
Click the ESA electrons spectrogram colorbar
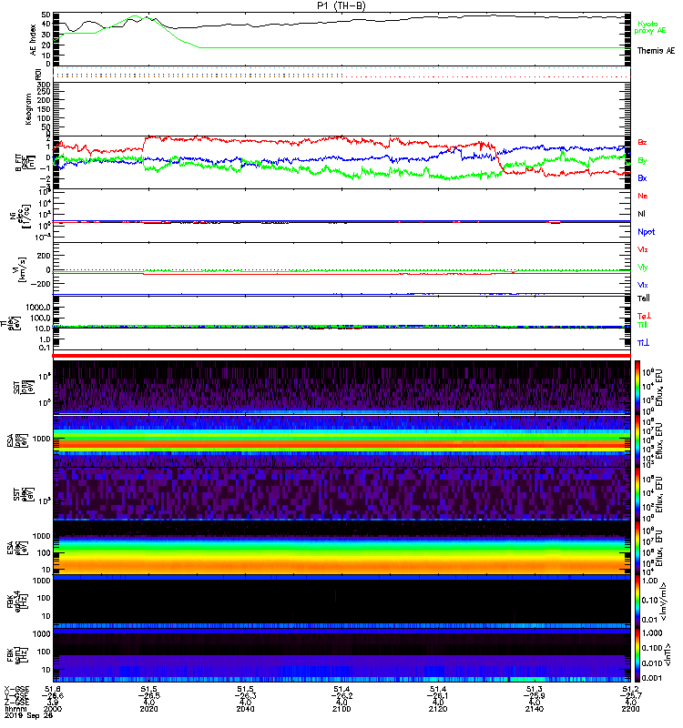pos(637,548)
